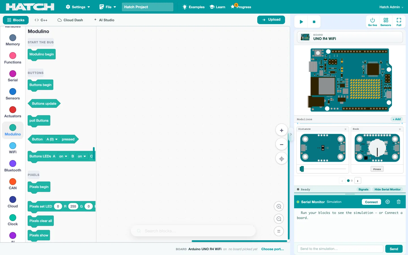Click the Knob rotary dial

pyautogui.click(x=377, y=148)
